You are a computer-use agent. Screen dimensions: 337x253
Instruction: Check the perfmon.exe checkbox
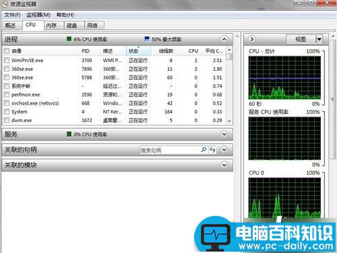pyautogui.click(x=7, y=94)
